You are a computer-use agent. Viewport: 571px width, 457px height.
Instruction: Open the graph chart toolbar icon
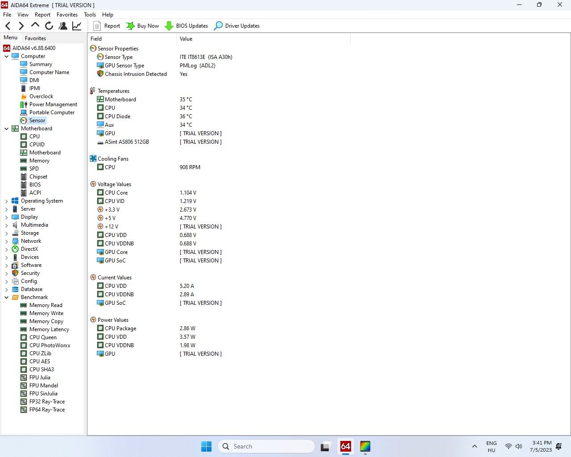(x=77, y=26)
